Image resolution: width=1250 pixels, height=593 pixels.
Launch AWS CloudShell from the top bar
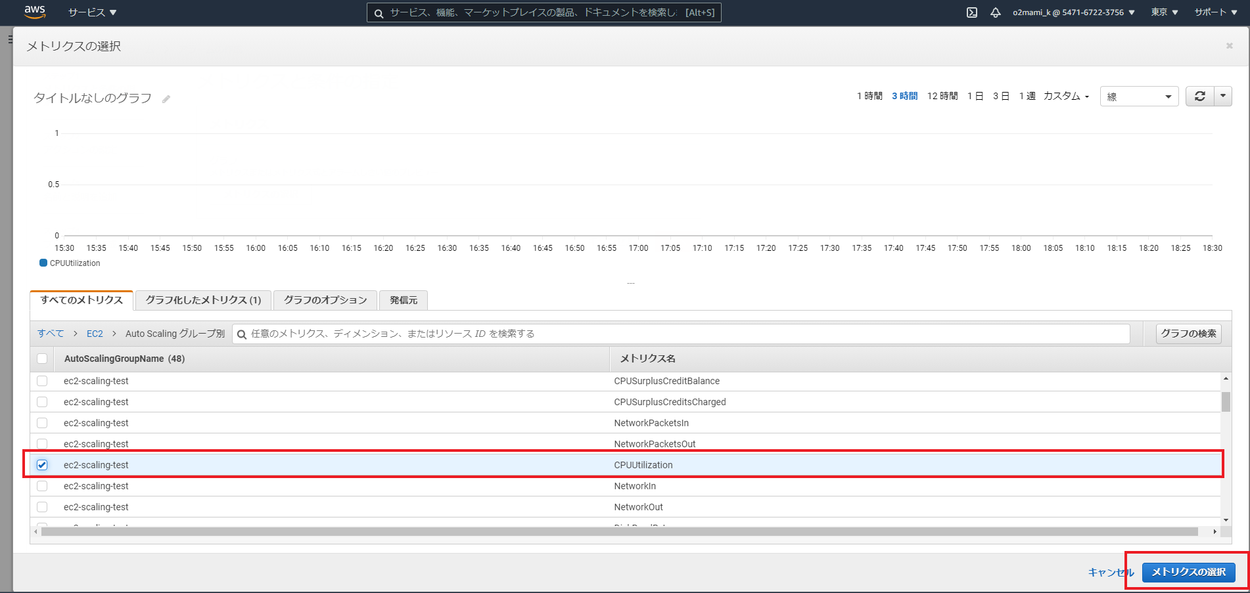(972, 12)
